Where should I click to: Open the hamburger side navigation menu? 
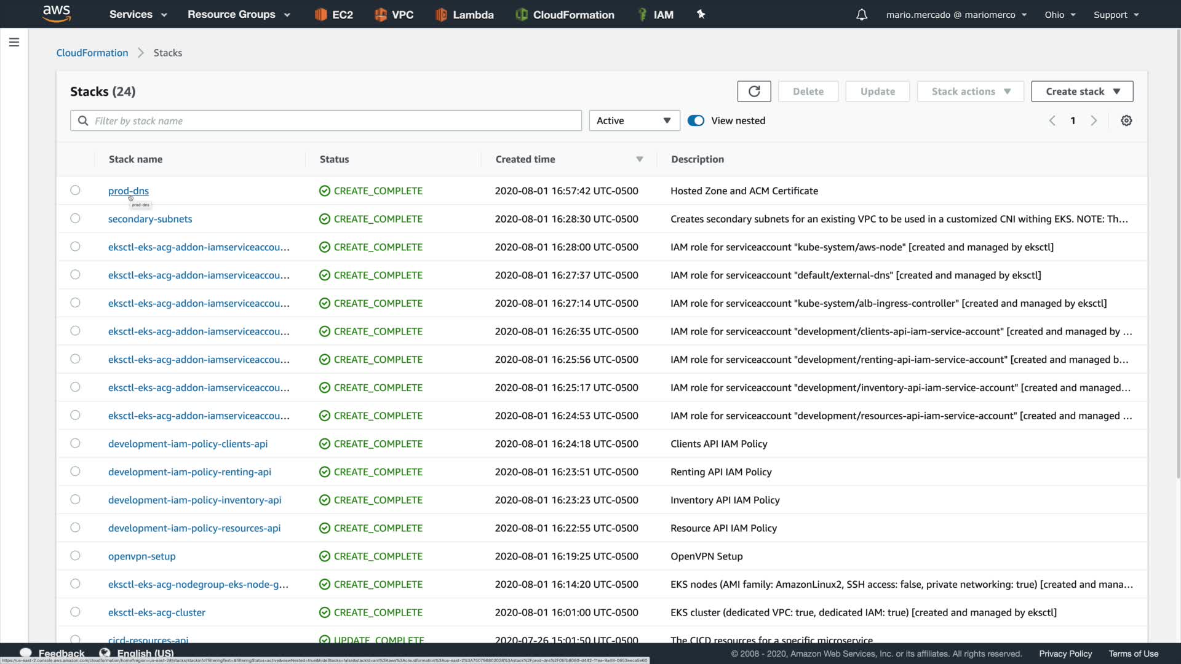pyautogui.click(x=14, y=42)
